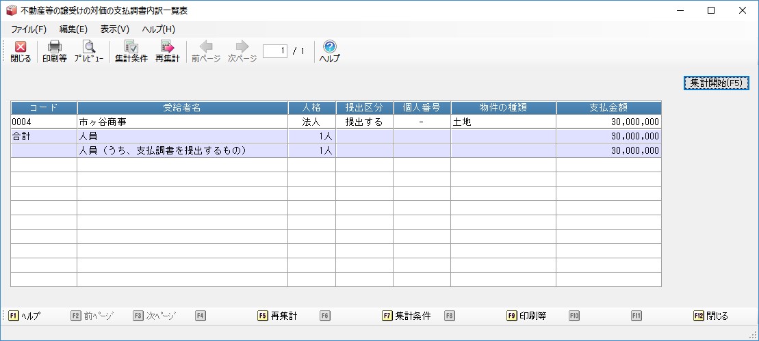
Task: Open the 編集(E) menu
Action: pos(73,29)
